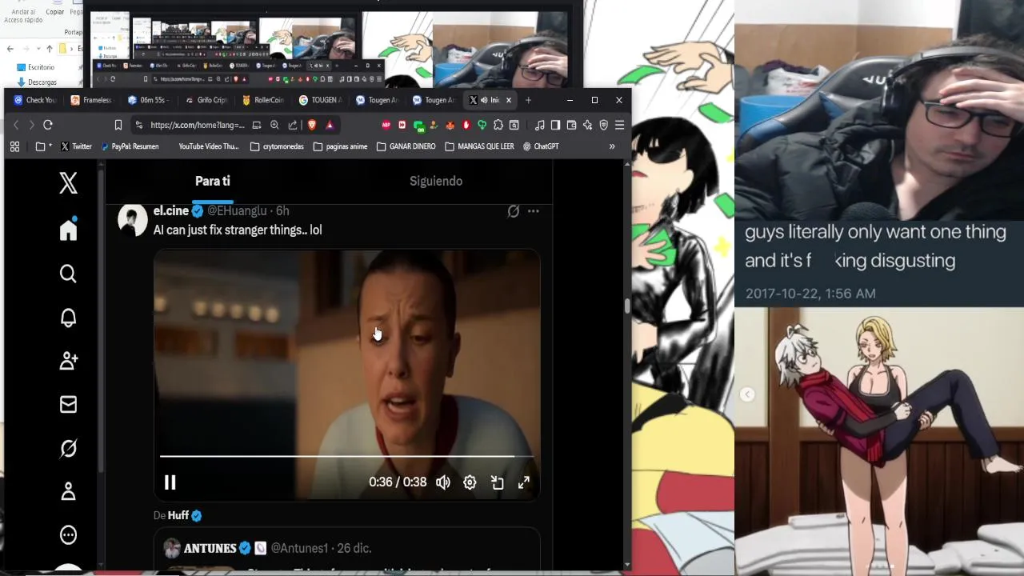Open browser hamburger menu
Screen dimensions: 1024x576
[x=619, y=125]
